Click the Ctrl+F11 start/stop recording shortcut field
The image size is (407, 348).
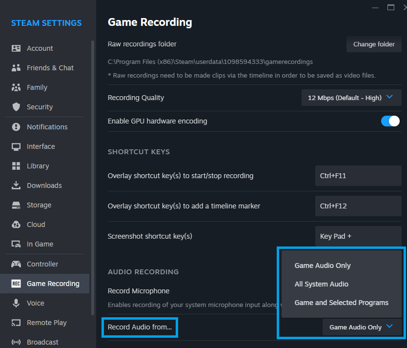(x=358, y=176)
